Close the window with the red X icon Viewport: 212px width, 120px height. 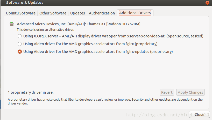click(207, 3)
